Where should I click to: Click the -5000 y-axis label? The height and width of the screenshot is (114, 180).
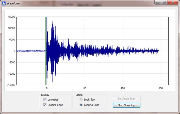click(12, 62)
